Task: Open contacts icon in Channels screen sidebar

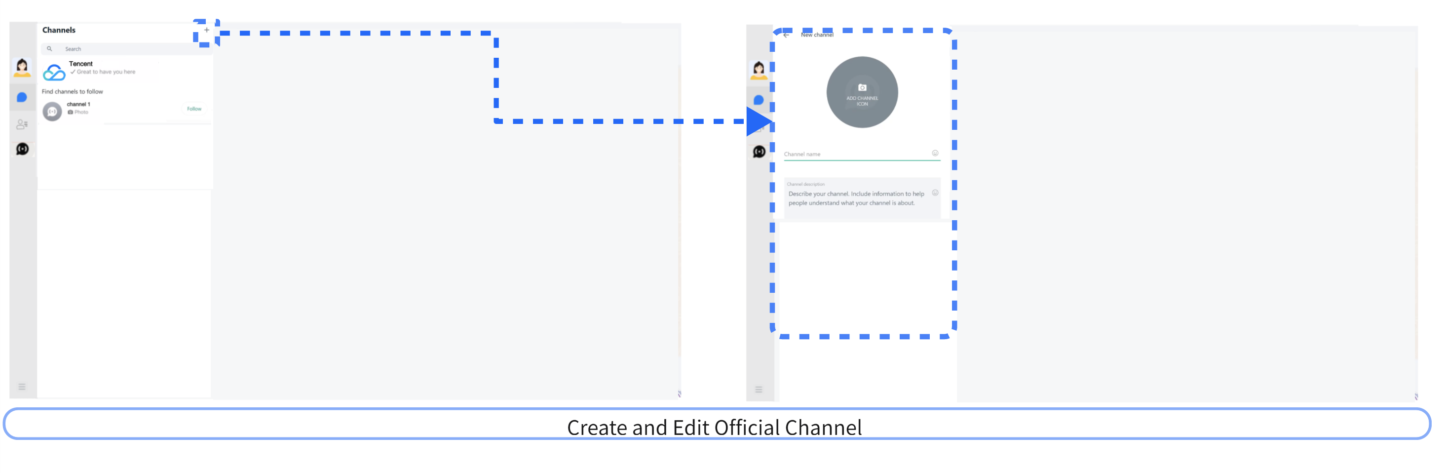Action: tap(22, 124)
